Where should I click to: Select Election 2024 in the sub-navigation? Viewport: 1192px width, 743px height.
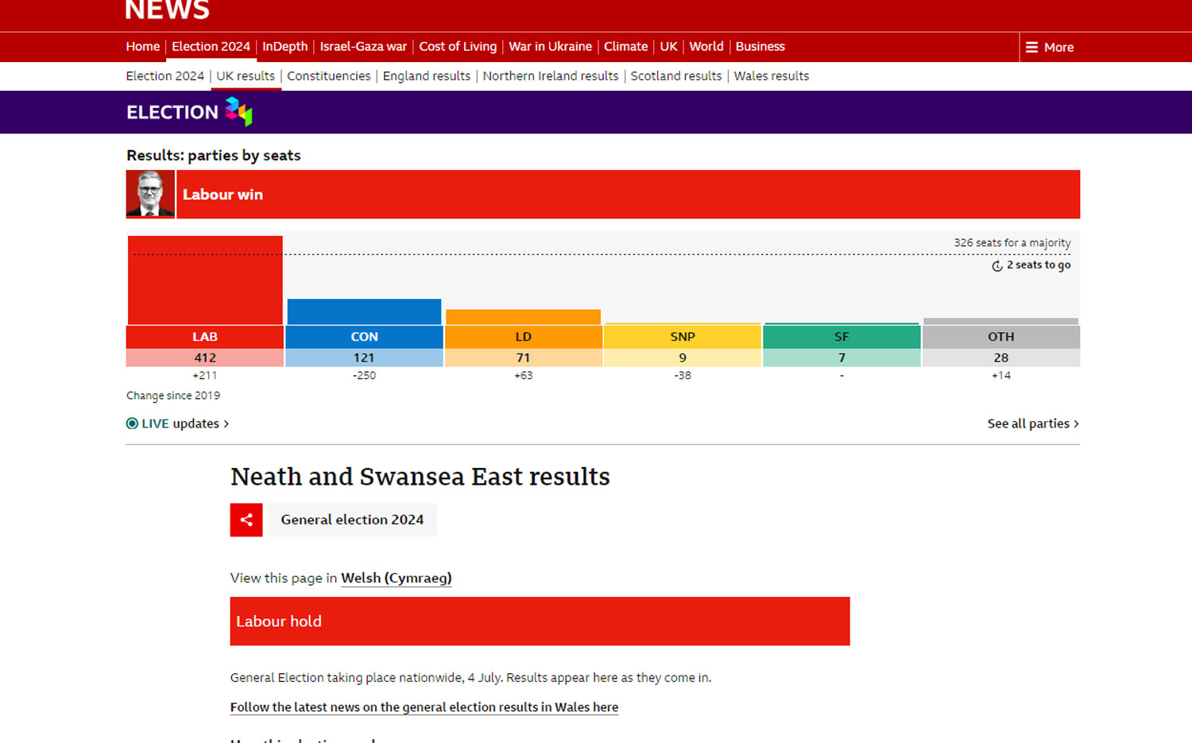[165, 75]
